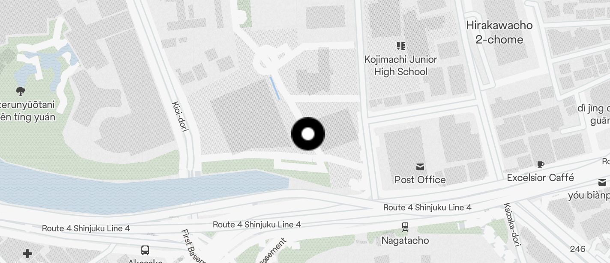Select the Kioi-dori street label
Viewport: 610px width, 263px height.
[179, 116]
